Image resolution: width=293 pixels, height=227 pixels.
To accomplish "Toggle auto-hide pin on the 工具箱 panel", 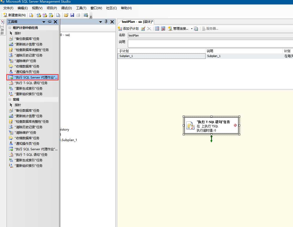I will tap(50, 22).
